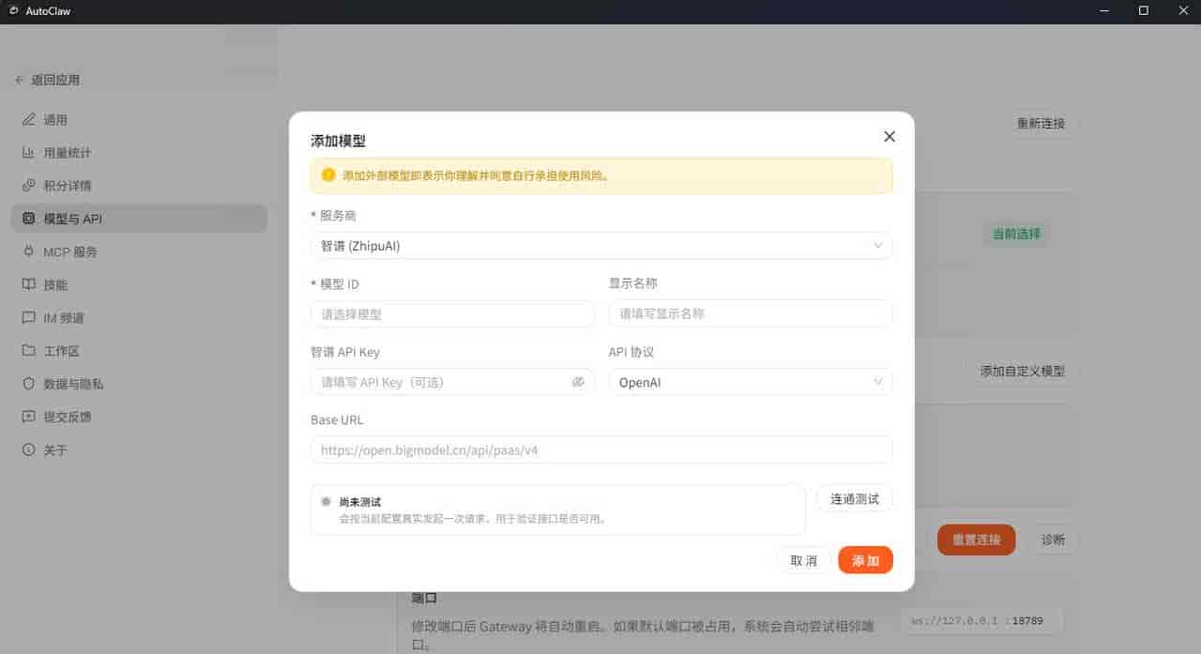Image resolution: width=1201 pixels, height=654 pixels.
Task: Click the IM 频道 chat bubble icon
Action: pos(28,317)
